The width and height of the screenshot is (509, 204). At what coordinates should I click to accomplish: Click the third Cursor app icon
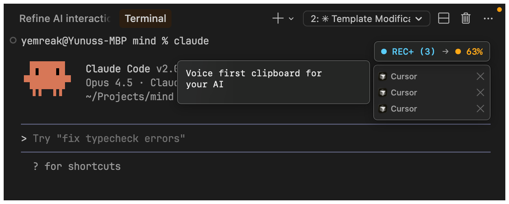383,109
